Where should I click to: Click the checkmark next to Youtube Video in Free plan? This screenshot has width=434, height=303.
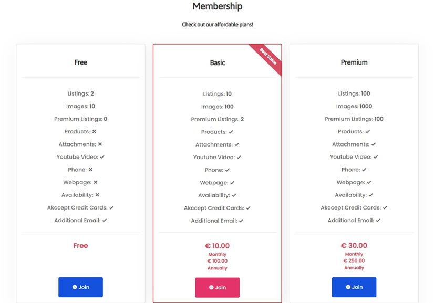coord(101,157)
